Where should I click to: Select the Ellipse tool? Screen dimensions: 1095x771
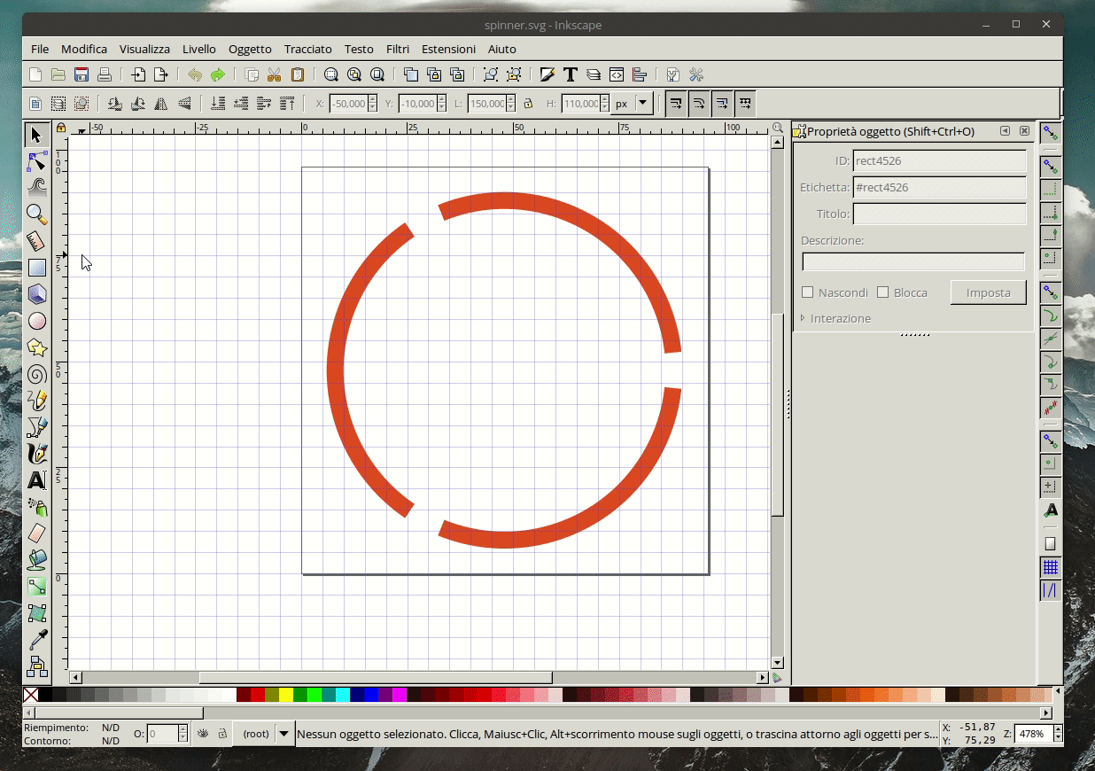36,321
